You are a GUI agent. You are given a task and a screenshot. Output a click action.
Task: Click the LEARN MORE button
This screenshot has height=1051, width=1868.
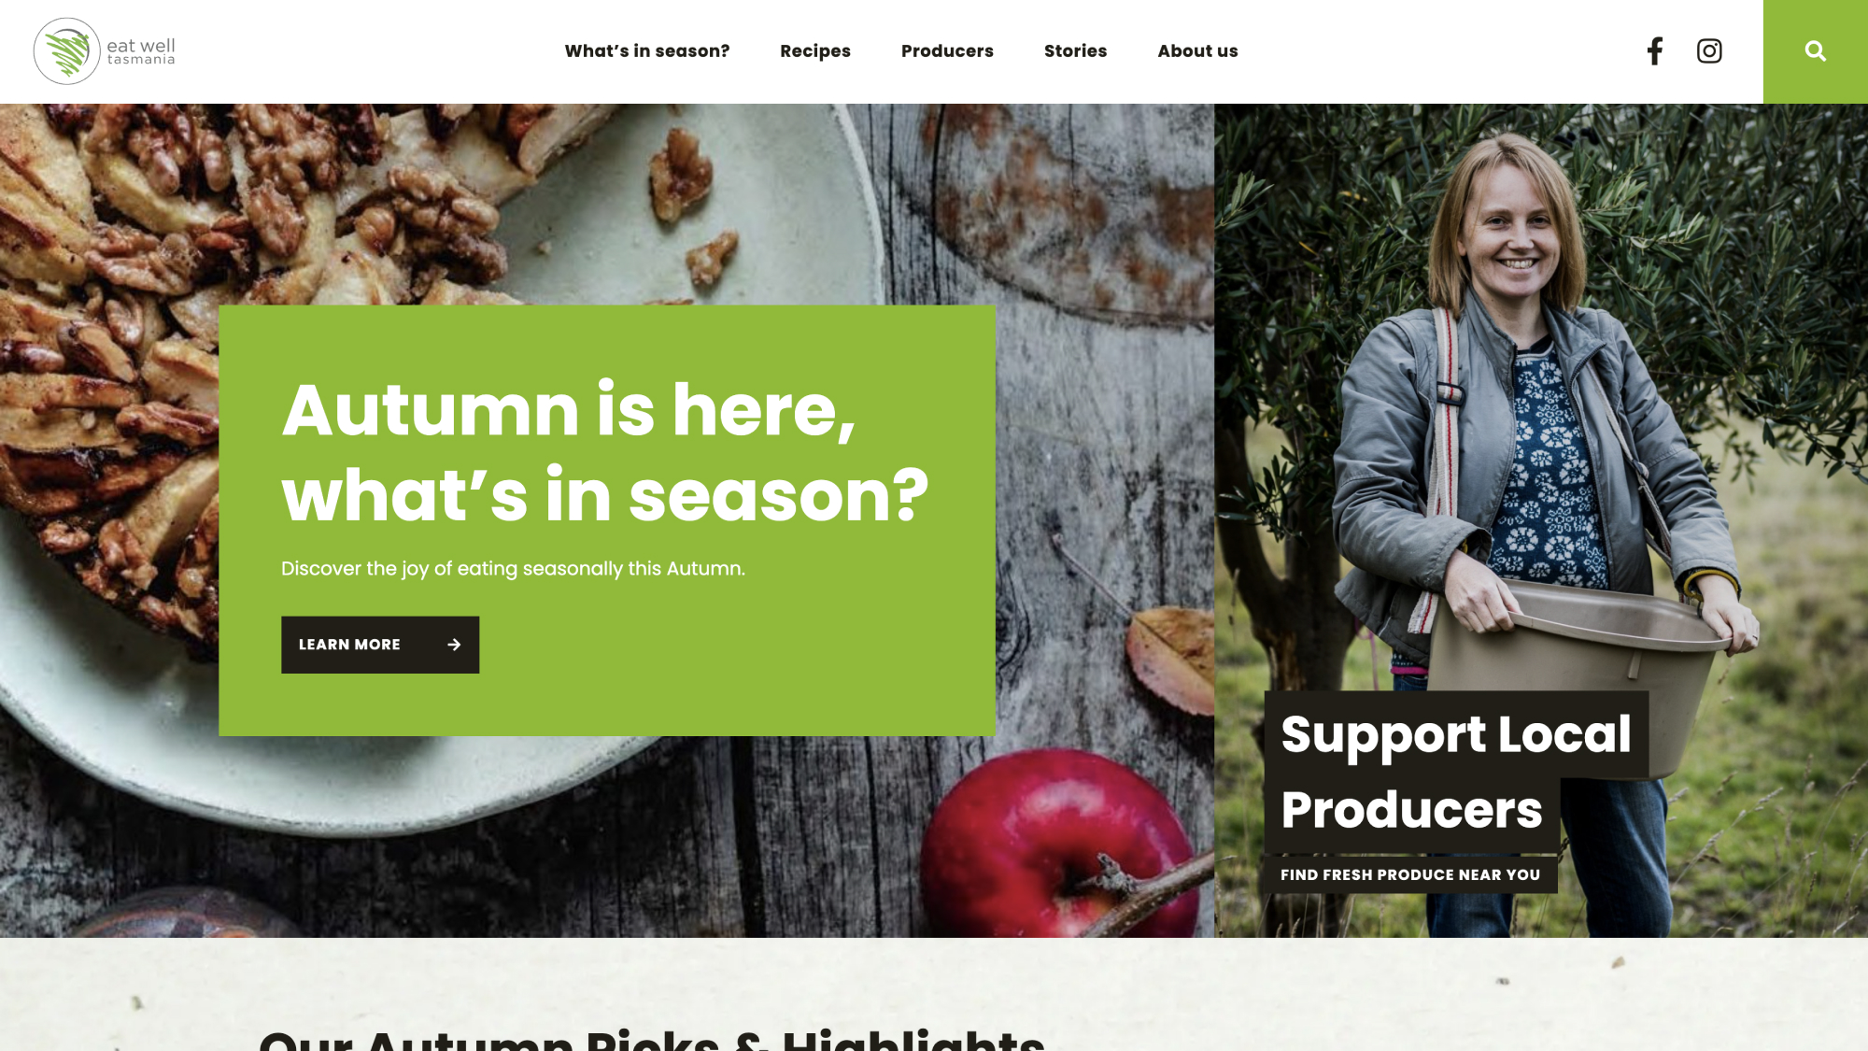coord(380,645)
